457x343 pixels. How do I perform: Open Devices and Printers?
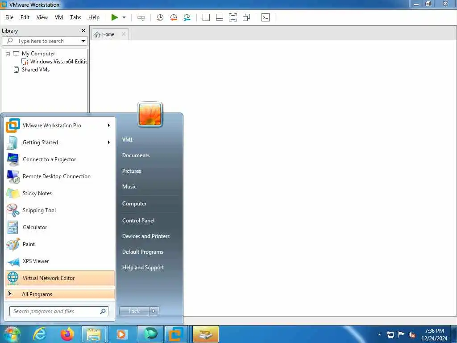pyautogui.click(x=146, y=236)
